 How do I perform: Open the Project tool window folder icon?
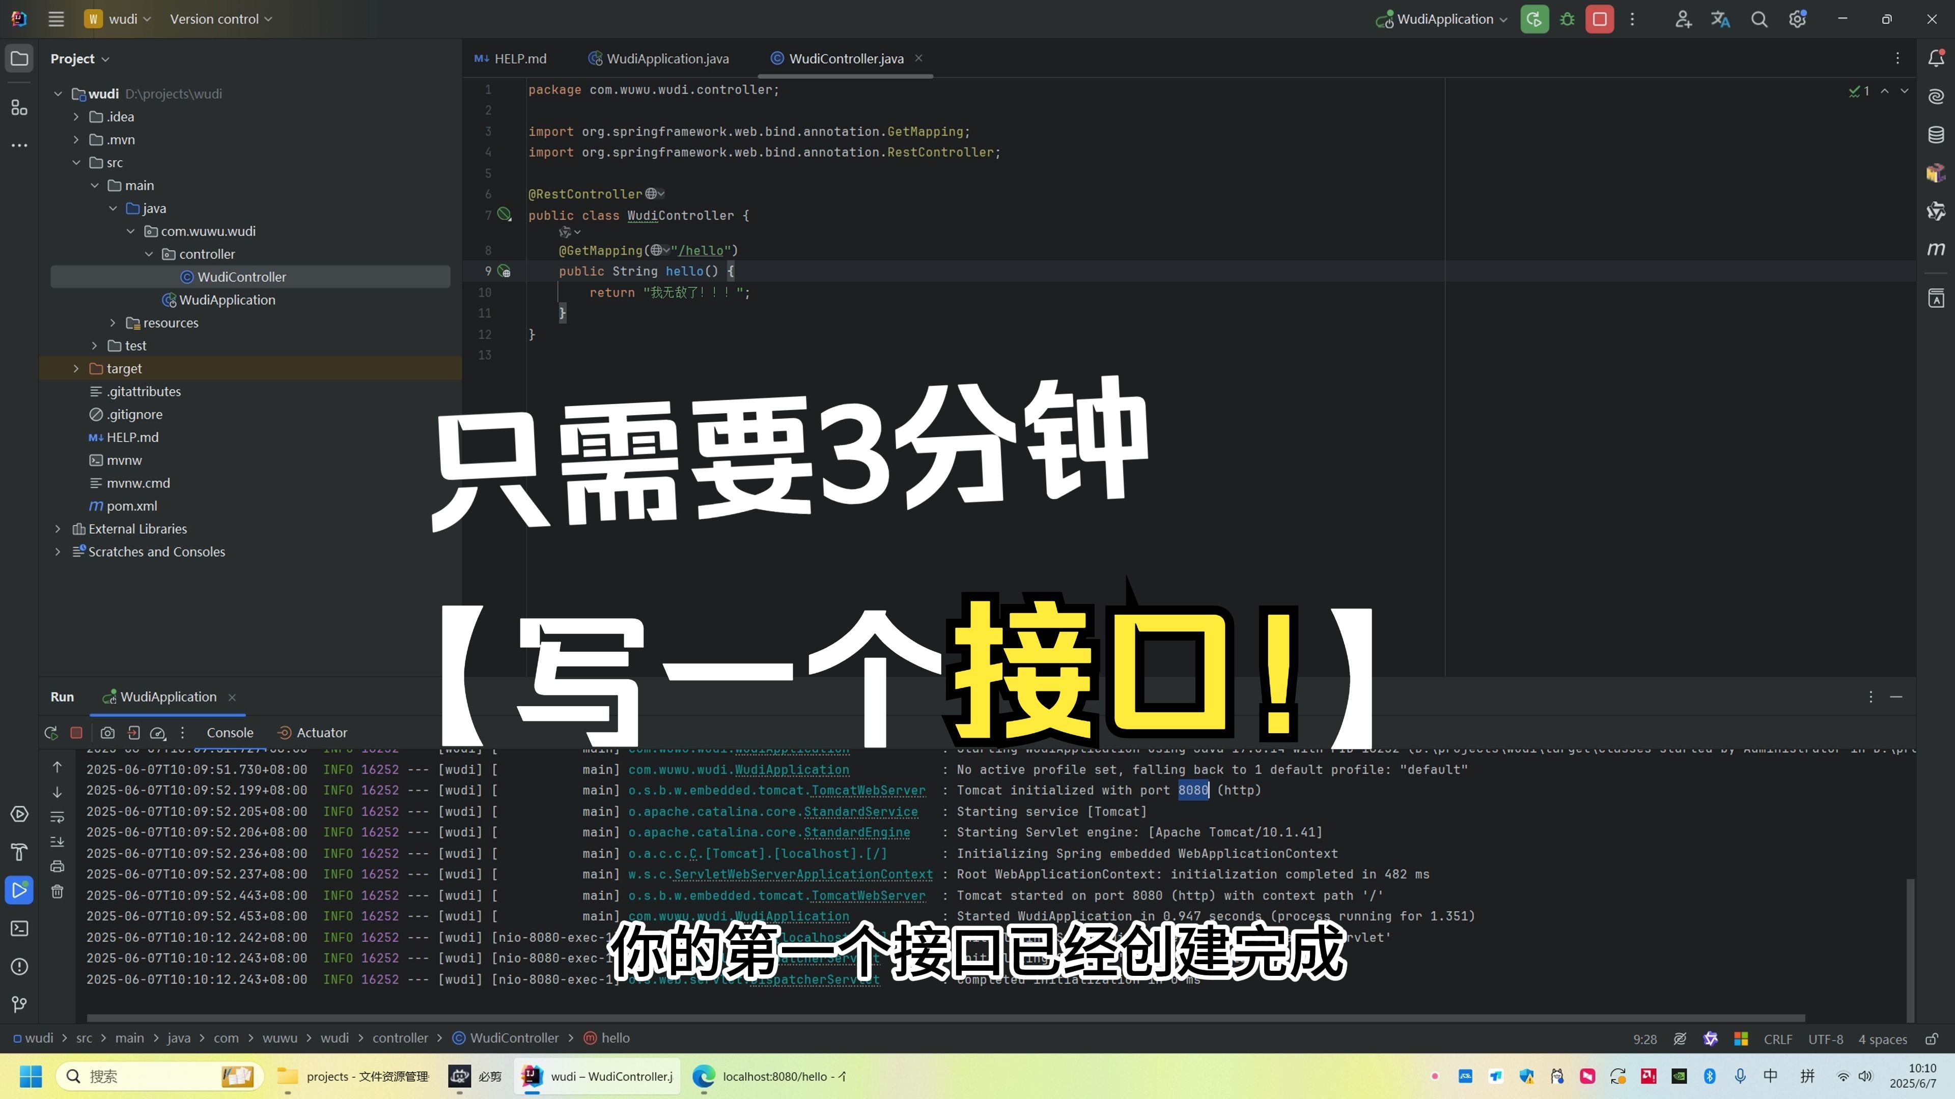point(19,59)
